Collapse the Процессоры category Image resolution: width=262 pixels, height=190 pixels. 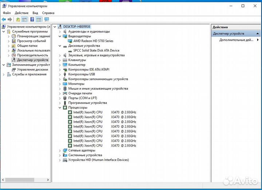tap(60, 108)
